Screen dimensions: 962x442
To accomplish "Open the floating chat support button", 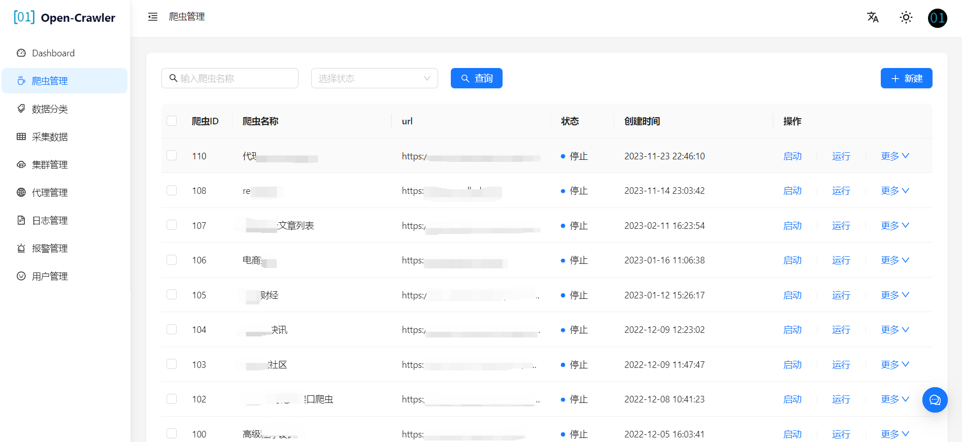I will tap(935, 400).
